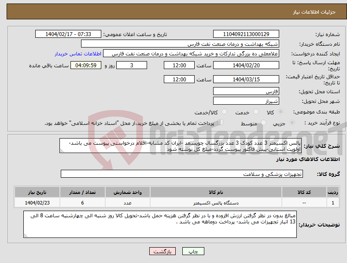Open the اطلاعات تماس خریدار link
Viewport: 347px width, 263px height.
78,54
